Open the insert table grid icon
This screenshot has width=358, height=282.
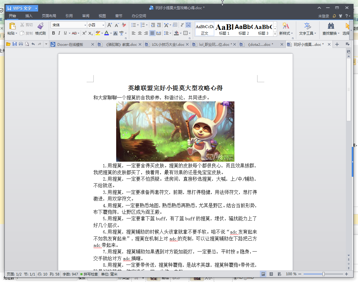pyautogui.click(x=175, y=25)
